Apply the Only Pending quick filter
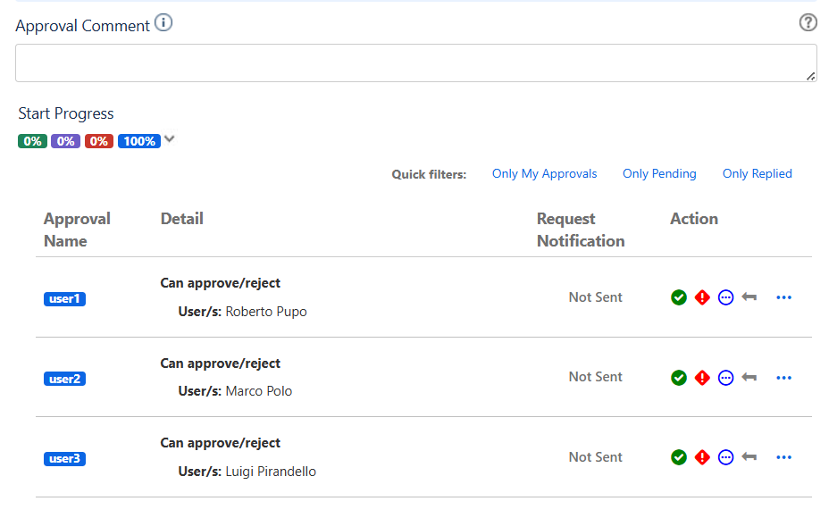 point(659,174)
